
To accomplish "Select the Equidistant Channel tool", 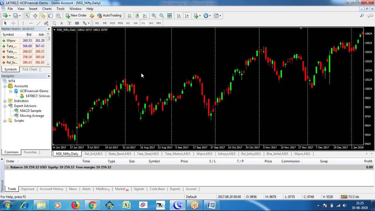I will coord(46,23).
